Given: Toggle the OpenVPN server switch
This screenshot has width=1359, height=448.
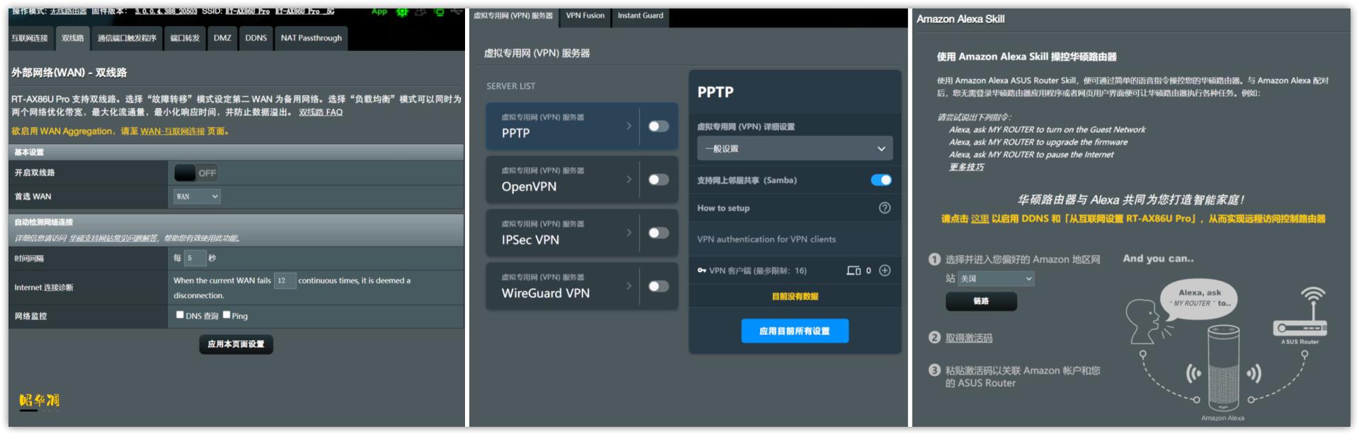Looking at the screenshot, I should point(658,179).
